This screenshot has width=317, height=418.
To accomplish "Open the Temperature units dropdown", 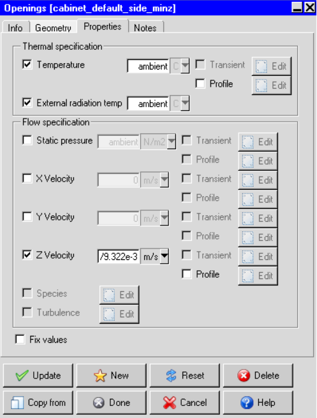I will pos(185,66).
